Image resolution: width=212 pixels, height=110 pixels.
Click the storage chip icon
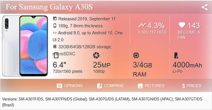point(55,47)
